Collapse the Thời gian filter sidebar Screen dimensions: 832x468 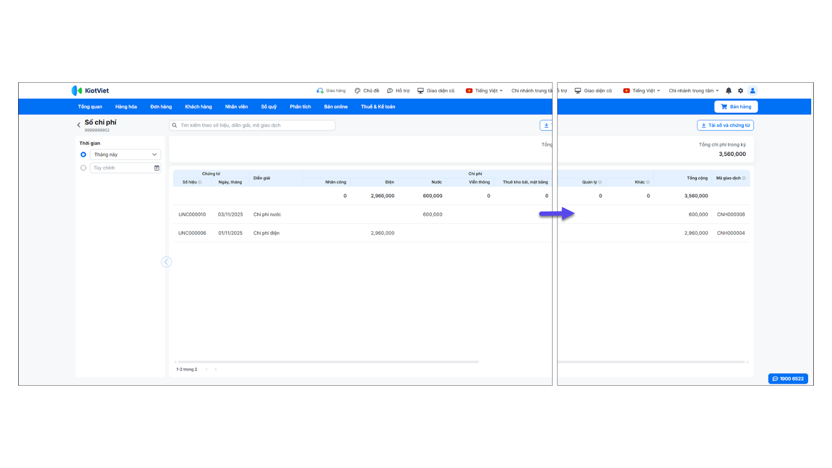point(166,262)
